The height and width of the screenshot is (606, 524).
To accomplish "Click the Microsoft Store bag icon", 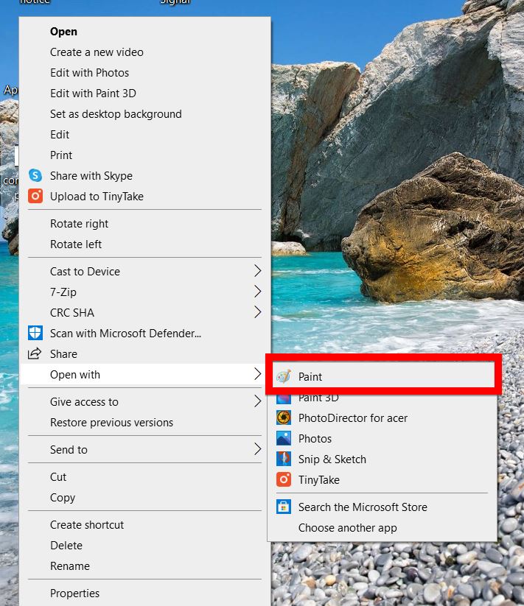I will click(284, 507).
